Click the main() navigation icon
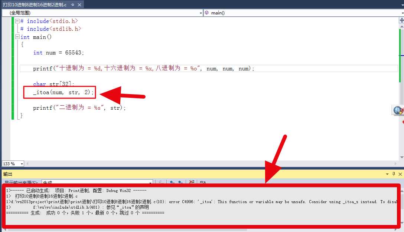The width and height of the screenshot is (404, 232). 207,12
